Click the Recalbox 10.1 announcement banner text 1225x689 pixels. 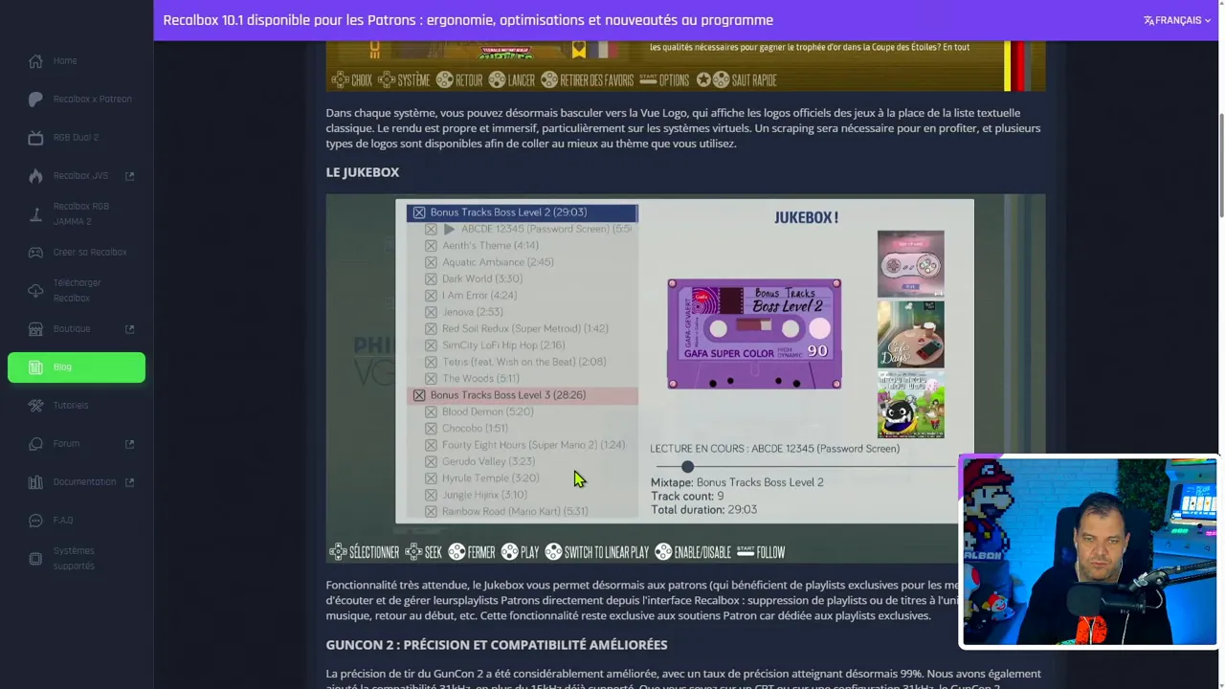pyautogui.click(x=468, y=20)
